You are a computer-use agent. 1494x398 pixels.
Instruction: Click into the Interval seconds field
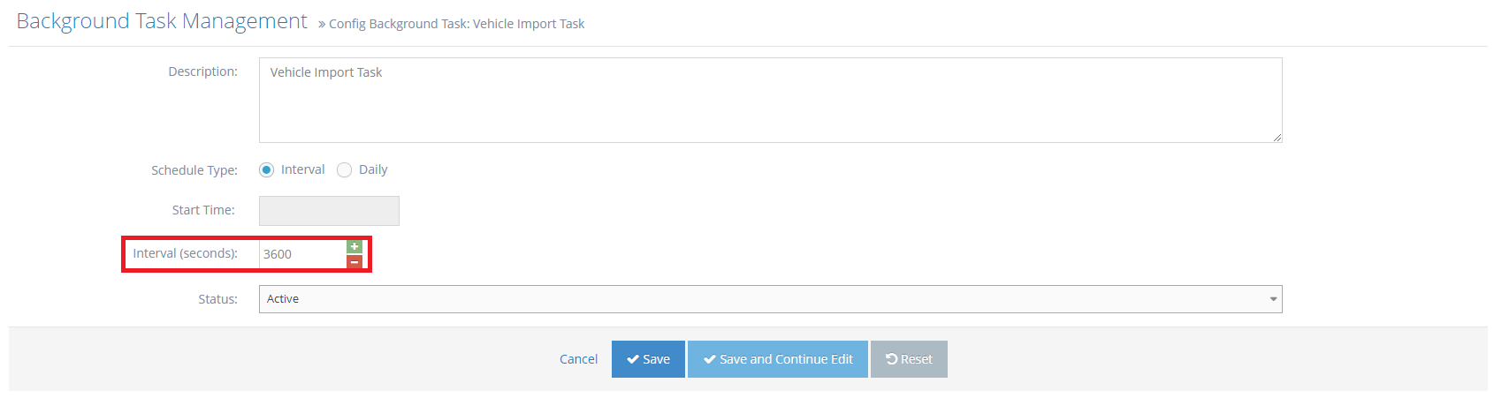(x=302, y=254)
